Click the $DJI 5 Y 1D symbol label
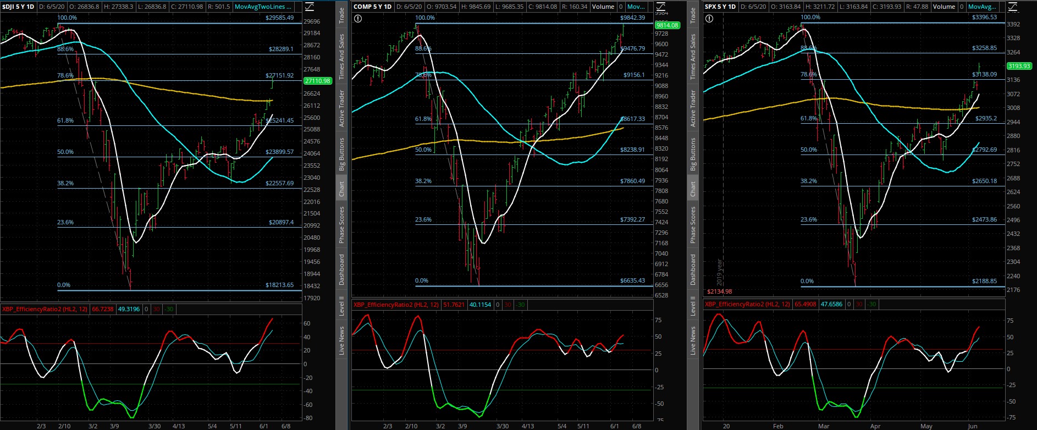 (x=18, y=7)
